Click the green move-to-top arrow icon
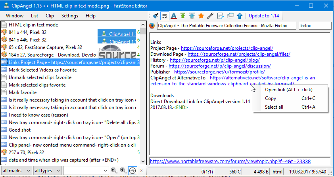Screen dimensions: 334x177 [182, 16]
